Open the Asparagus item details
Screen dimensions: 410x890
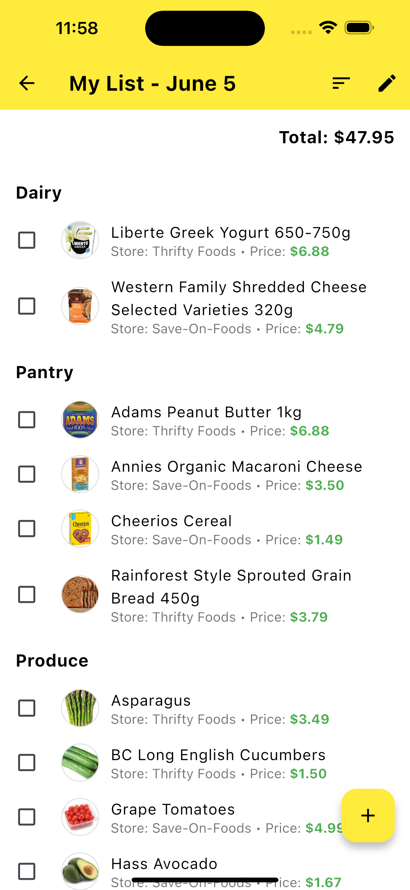click(x=205, y=708)
